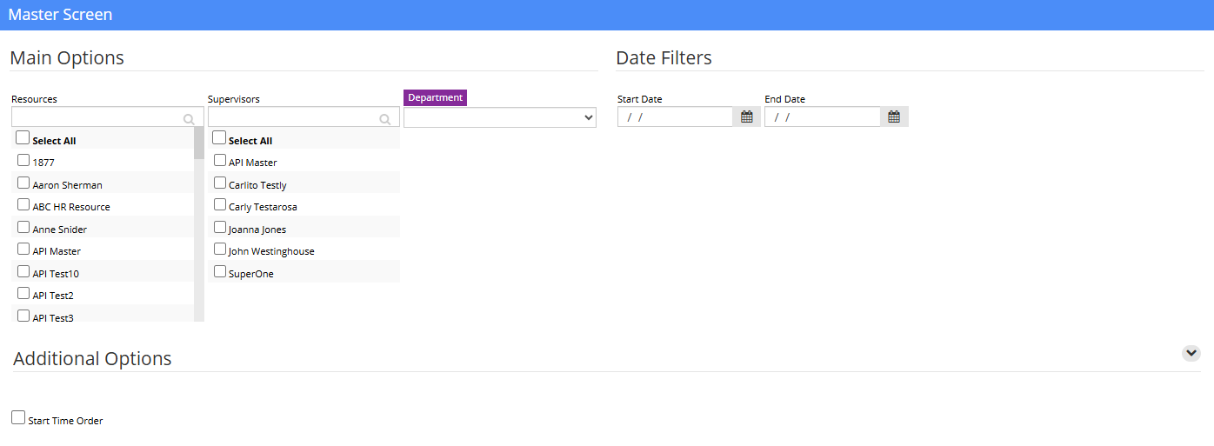Check Select All under Resources

(23, 138)
